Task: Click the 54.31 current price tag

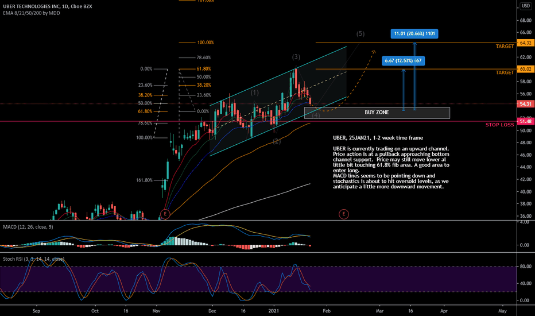Action: [x=526, y=104]
